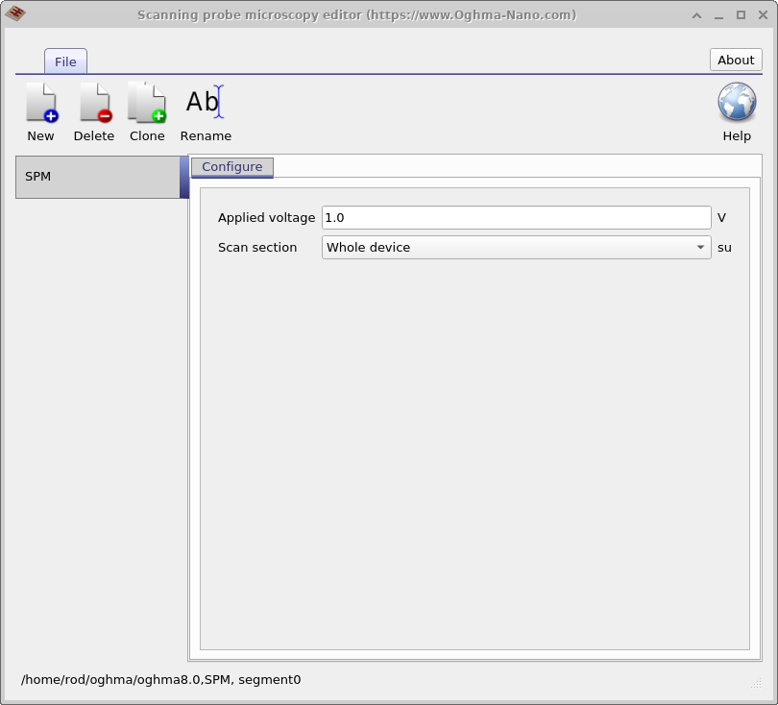Click the window title bar text
Viewport: 778px width, 705px height.
click(356, 14)
